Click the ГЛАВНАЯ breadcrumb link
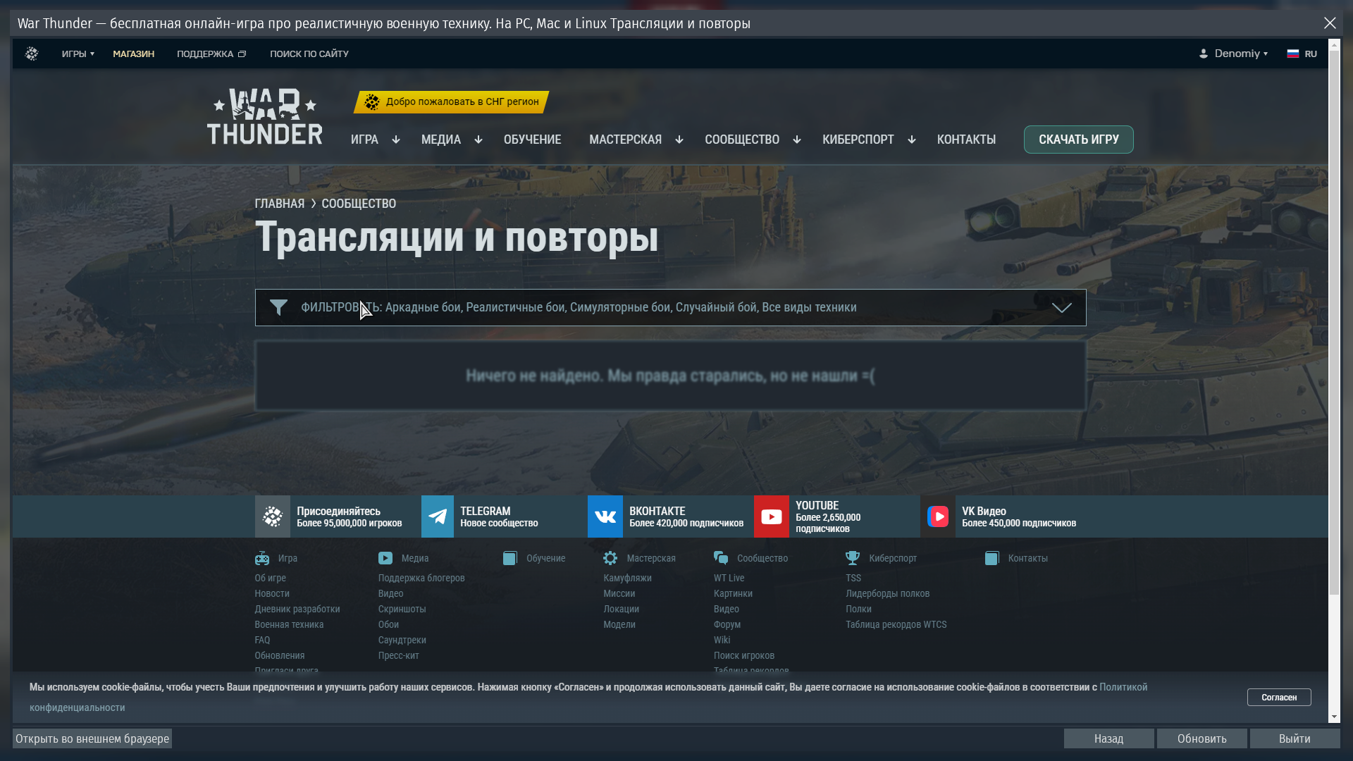This screenshot has height=761, width=1353. click(279, 204)
